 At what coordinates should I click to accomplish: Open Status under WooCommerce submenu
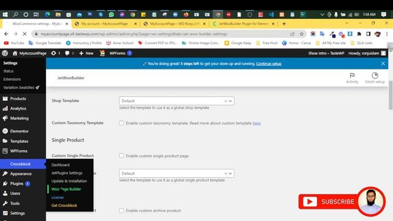pyautogui.click(x=9, y=71)
